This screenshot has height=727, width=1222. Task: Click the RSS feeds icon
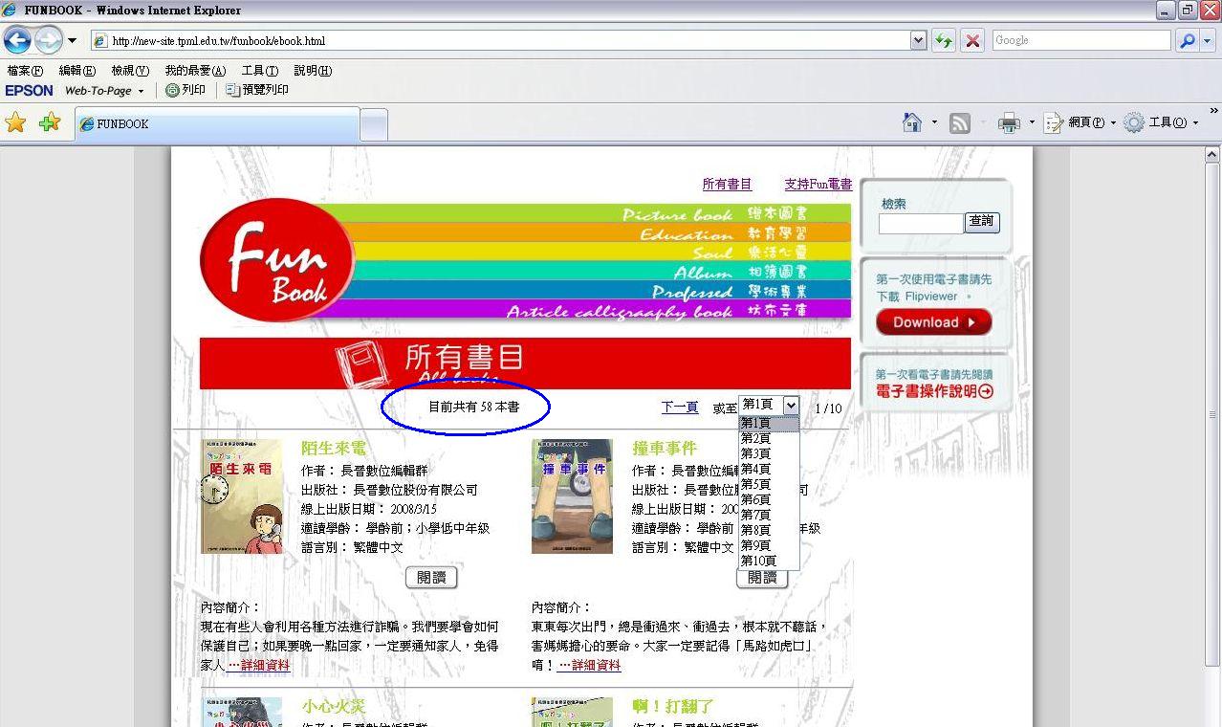point(960,122)
